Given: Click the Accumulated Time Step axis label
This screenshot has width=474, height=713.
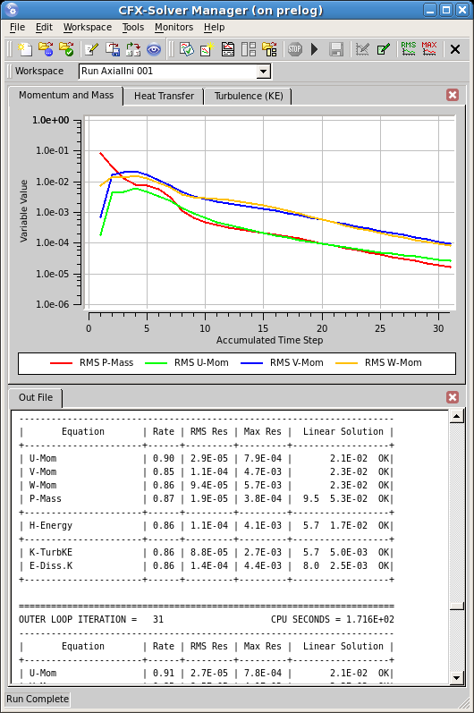Looking at the screenshot, I should coord(269,340).
